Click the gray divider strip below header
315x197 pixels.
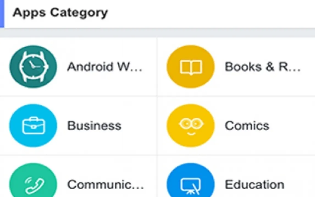pyautogui.click(x=157, y=33)
